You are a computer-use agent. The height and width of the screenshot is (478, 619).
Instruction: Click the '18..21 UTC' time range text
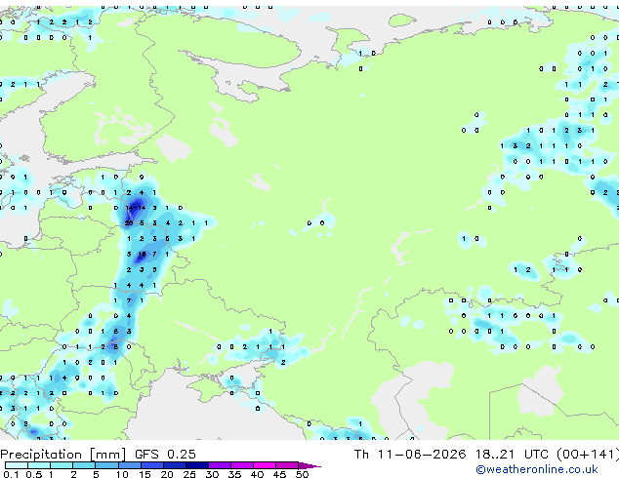click(512, 455)
